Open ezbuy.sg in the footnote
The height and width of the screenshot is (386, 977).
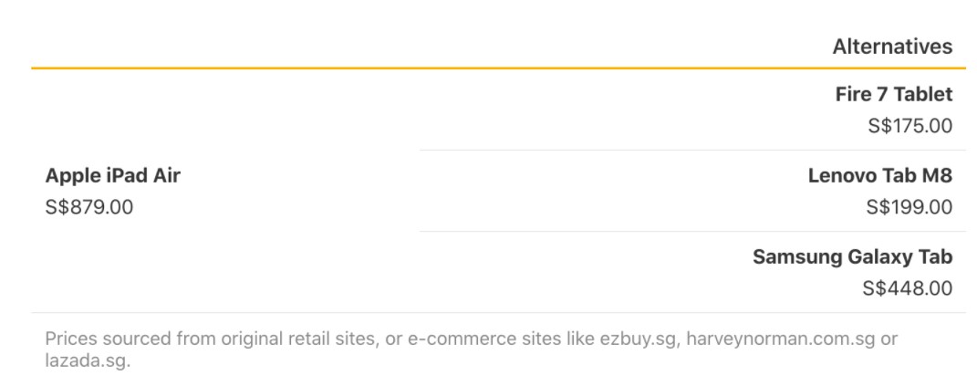(638, 339)
